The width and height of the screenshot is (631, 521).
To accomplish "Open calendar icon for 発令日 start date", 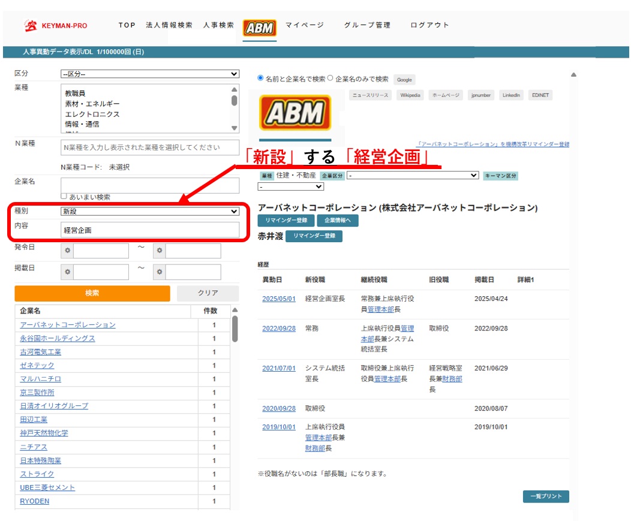I will pos(67,251).
